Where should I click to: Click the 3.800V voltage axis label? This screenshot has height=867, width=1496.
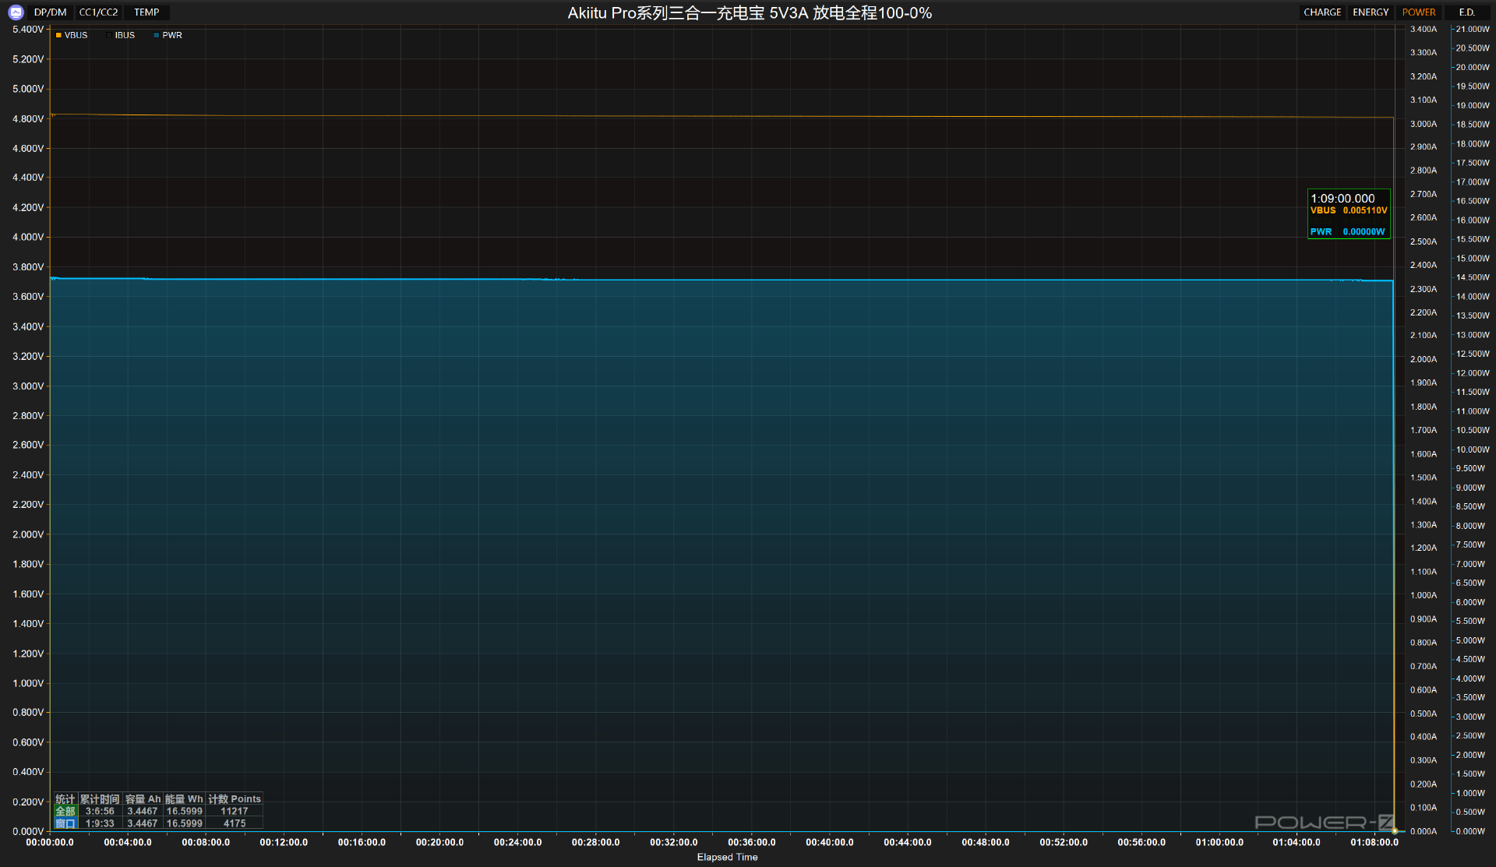28,267
